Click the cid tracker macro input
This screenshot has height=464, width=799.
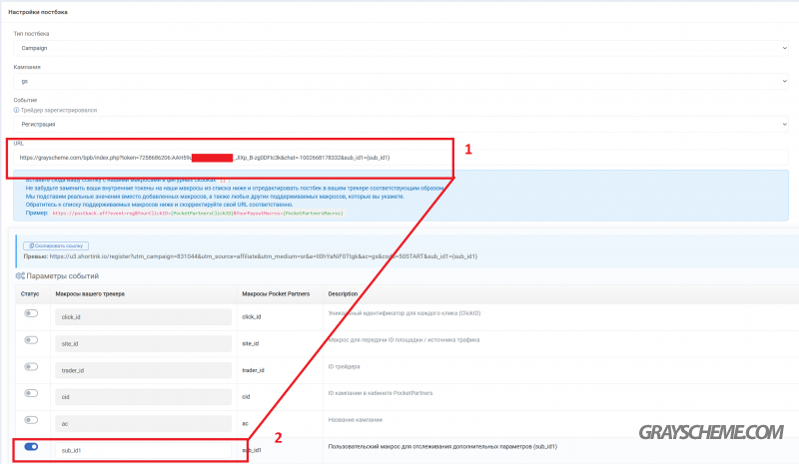[x=140, y=396]
